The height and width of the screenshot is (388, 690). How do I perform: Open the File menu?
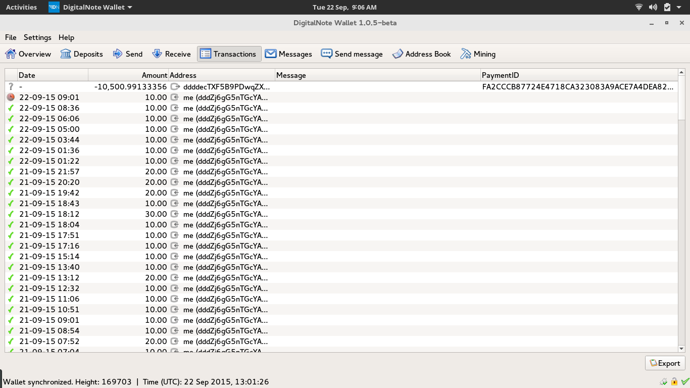tap(11, 37)
